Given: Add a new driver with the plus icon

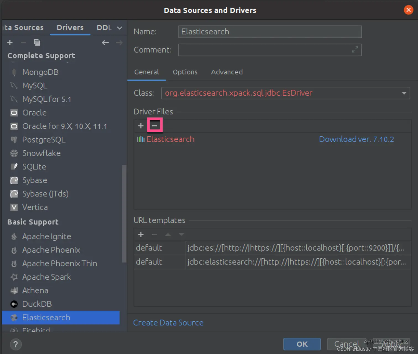Looking at the screenshot, I should [x=10, y=43].
